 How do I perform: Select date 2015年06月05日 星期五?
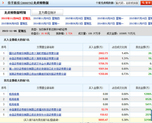pos(14,24)
